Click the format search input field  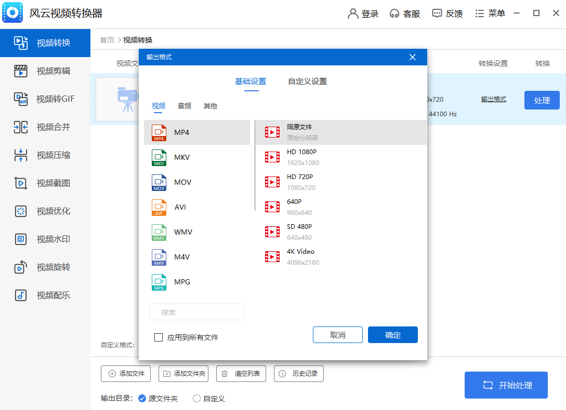[x=196, y=312]
